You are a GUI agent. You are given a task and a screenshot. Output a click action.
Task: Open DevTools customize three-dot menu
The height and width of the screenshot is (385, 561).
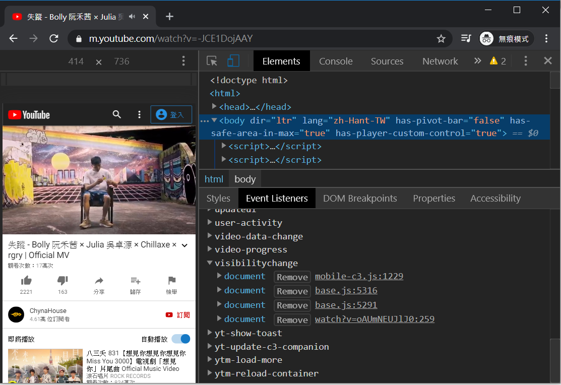click(x=525, y=61)
